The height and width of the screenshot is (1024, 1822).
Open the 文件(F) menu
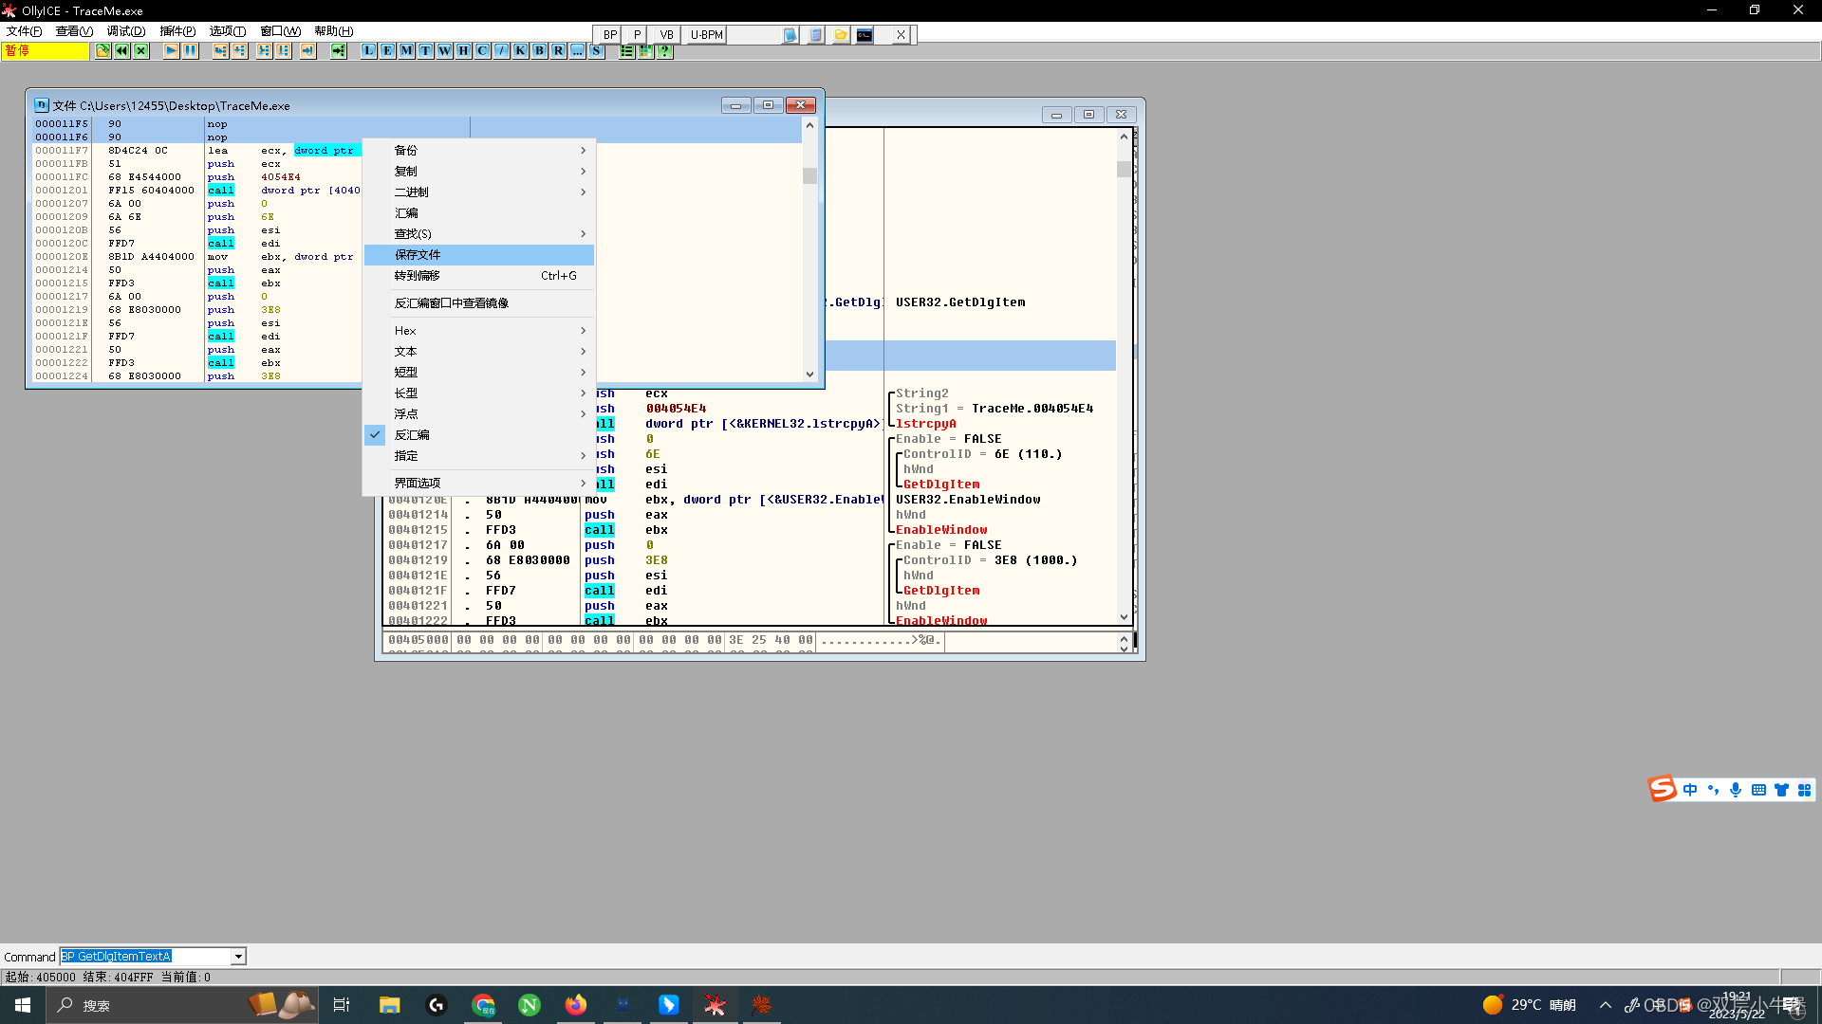(24, 31)
